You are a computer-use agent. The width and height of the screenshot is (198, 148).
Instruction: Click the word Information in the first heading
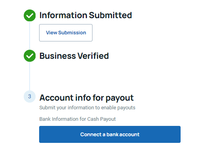(x=63, y=15)
